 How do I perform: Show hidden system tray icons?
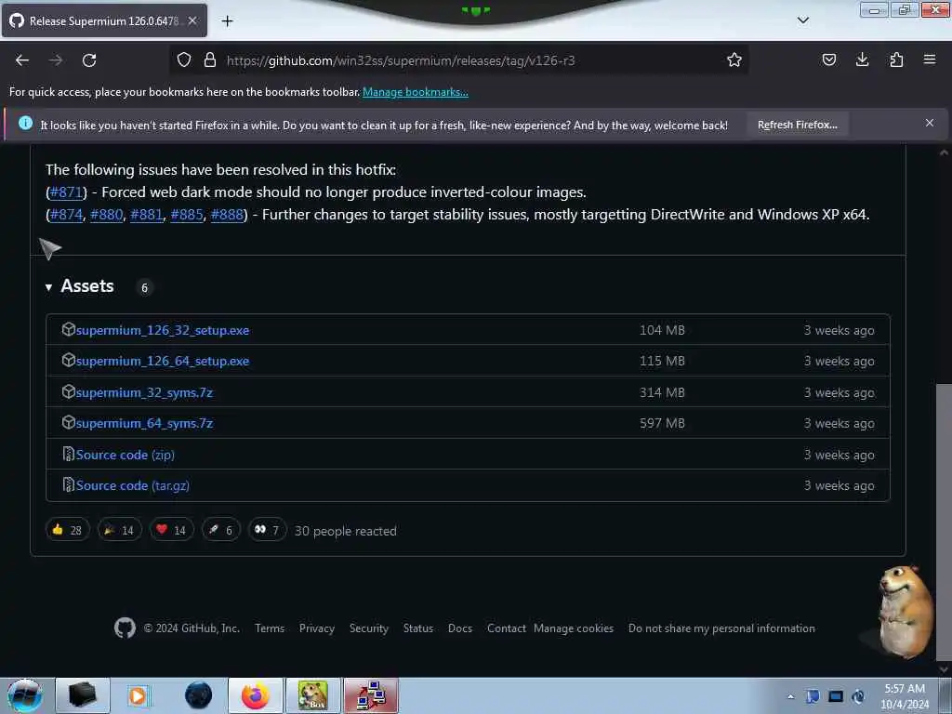(x=790, y=697)
